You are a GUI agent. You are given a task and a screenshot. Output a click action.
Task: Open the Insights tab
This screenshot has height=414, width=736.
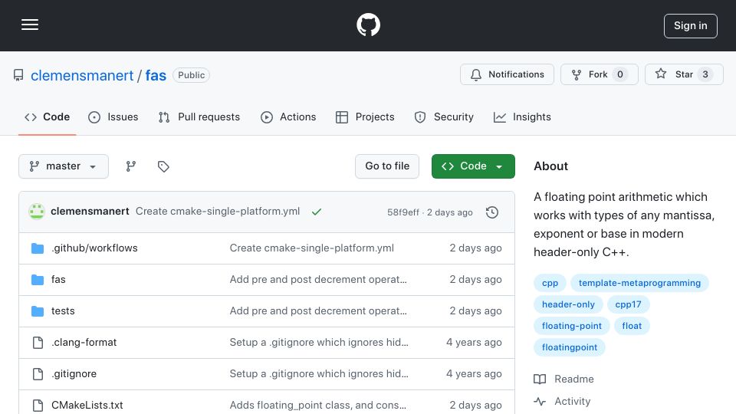tap(522, 117)
